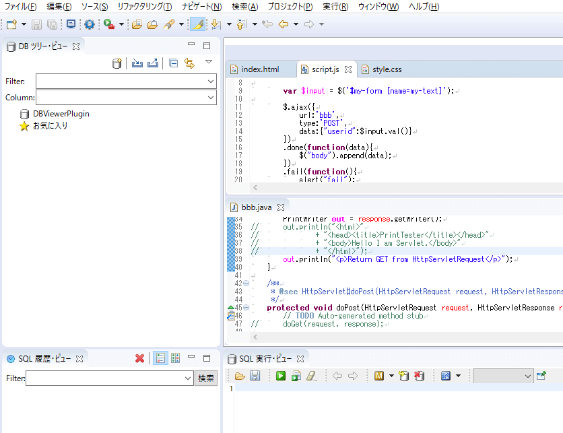Open the ソース(S) menu
Viewport: 563px width, 433px height.
click(94, 7)
